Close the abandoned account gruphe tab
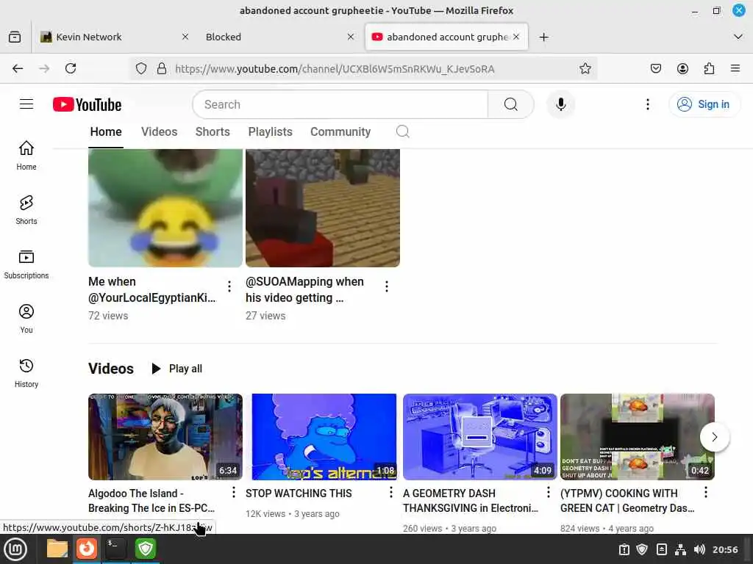This screenshot has height=564, width=753. 515,37
